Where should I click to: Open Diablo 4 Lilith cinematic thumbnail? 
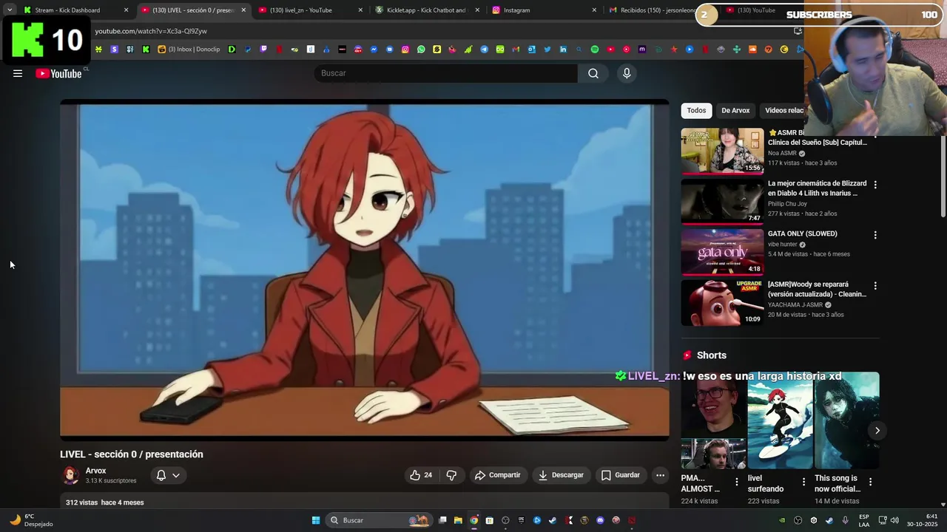(x=722, y=201)
